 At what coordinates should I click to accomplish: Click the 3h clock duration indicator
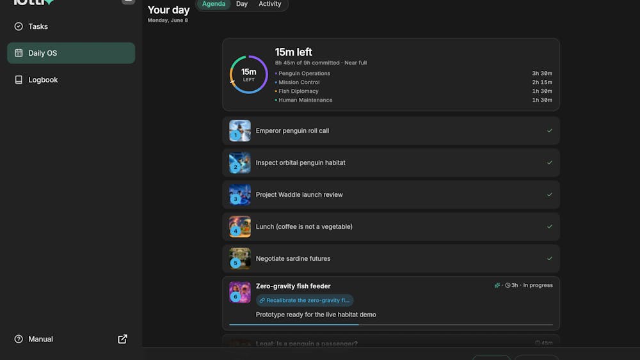tap(511, 285)
